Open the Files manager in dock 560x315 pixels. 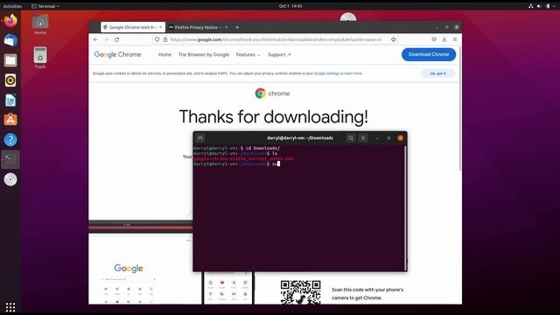click(10, 60)
